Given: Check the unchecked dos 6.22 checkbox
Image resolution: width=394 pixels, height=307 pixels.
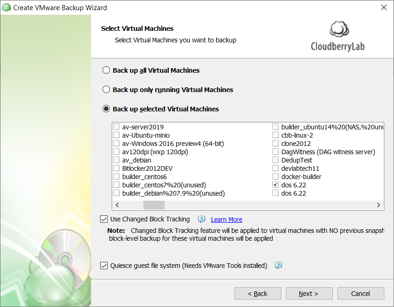Looking at the screenshot, I should [x=275, y=193].
